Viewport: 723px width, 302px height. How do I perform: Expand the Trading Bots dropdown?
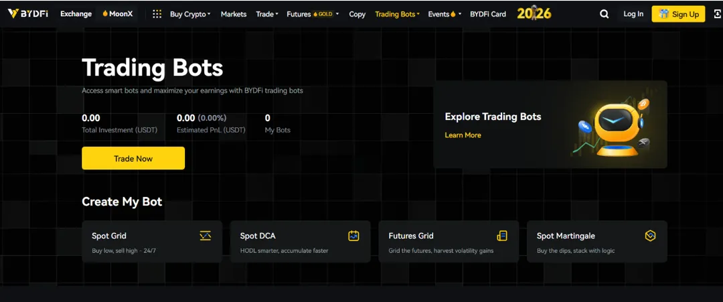point(397,14)
